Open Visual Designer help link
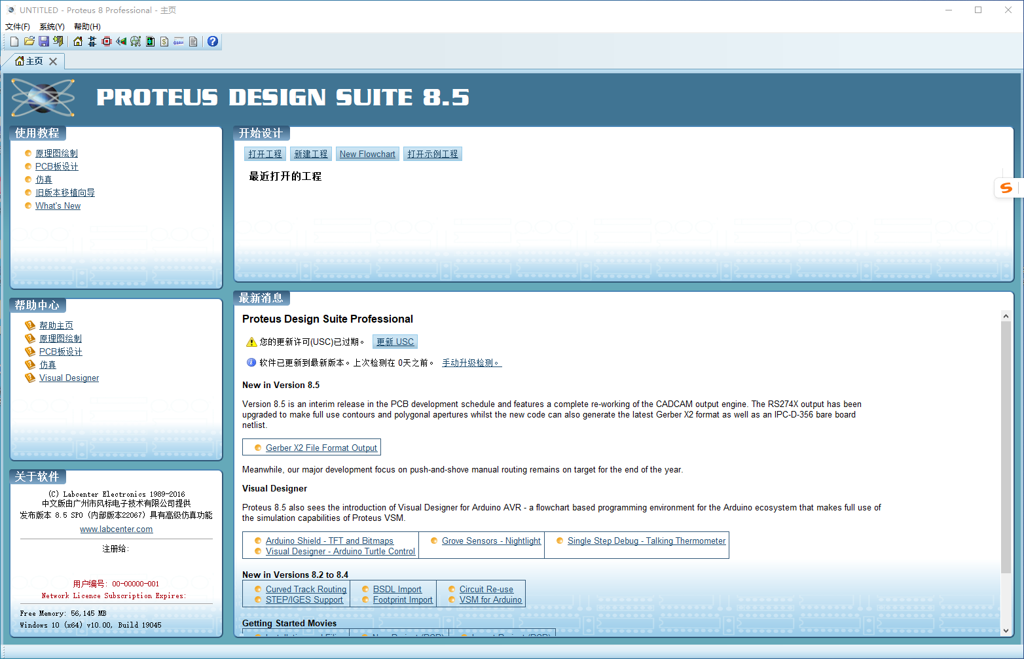The width and height of the screenshot is (1024, 659). click(x=69, y=378)
